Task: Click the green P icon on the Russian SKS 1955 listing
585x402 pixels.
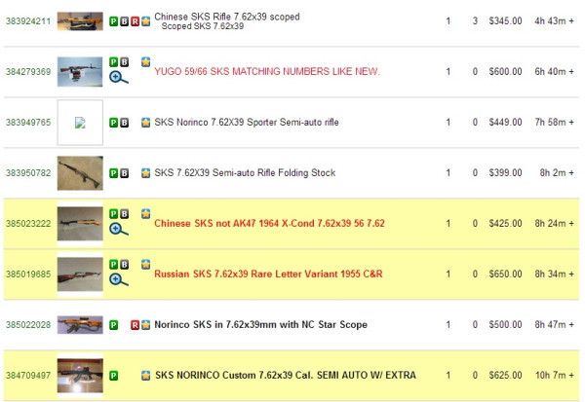Action: [113, 264]
